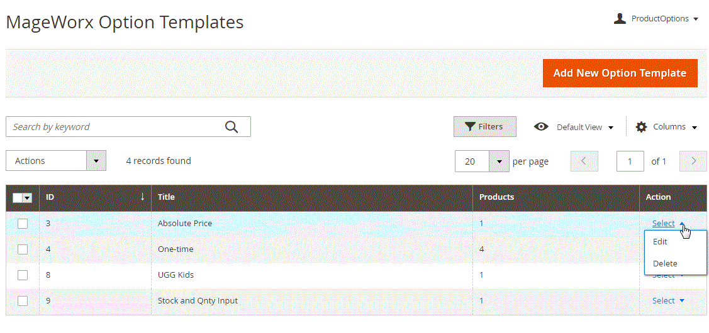Sort by the ID column arrow

(x=143, y=197)
